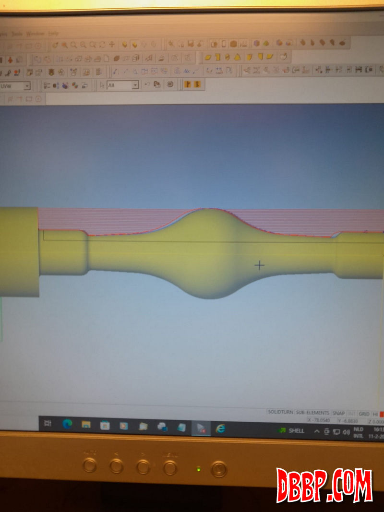
Task: Click the pan (cross arrows) view tool
Action: [x=112, y=45]
